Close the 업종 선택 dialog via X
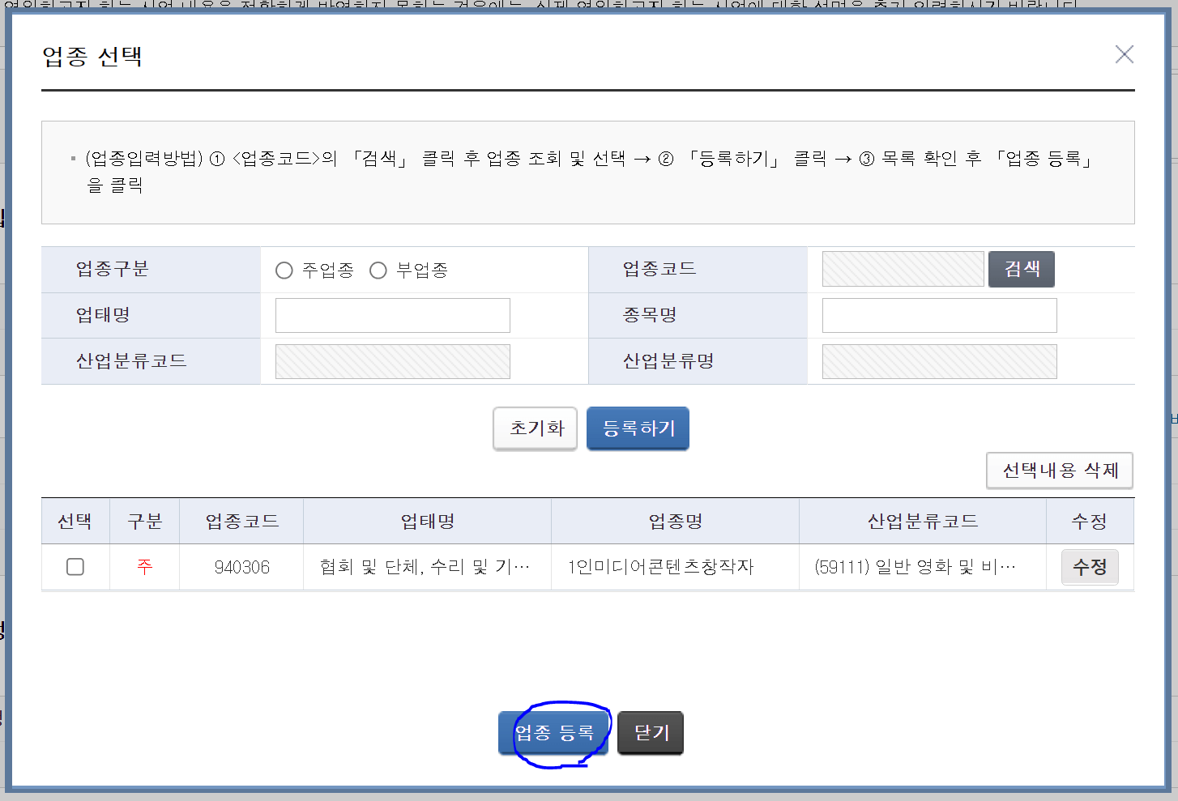The image size is (1178, 801). 1125,54
